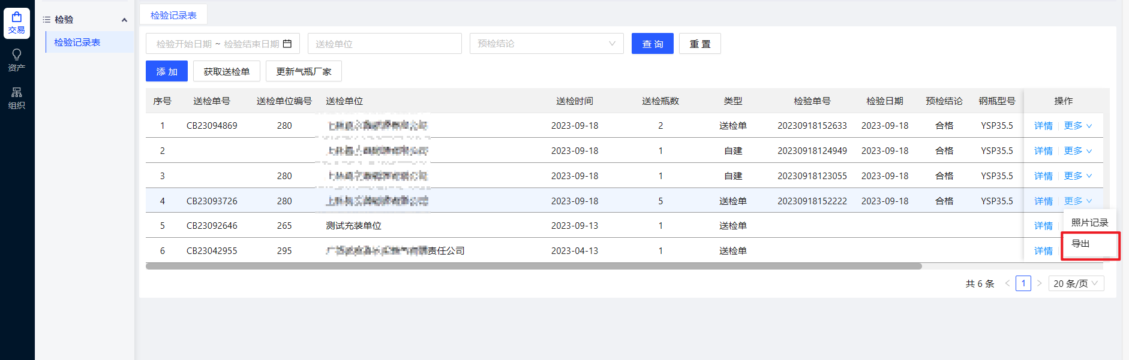Open the 组织 sidebar icon
The image size is (1129, 360).
tap(17, 98)
